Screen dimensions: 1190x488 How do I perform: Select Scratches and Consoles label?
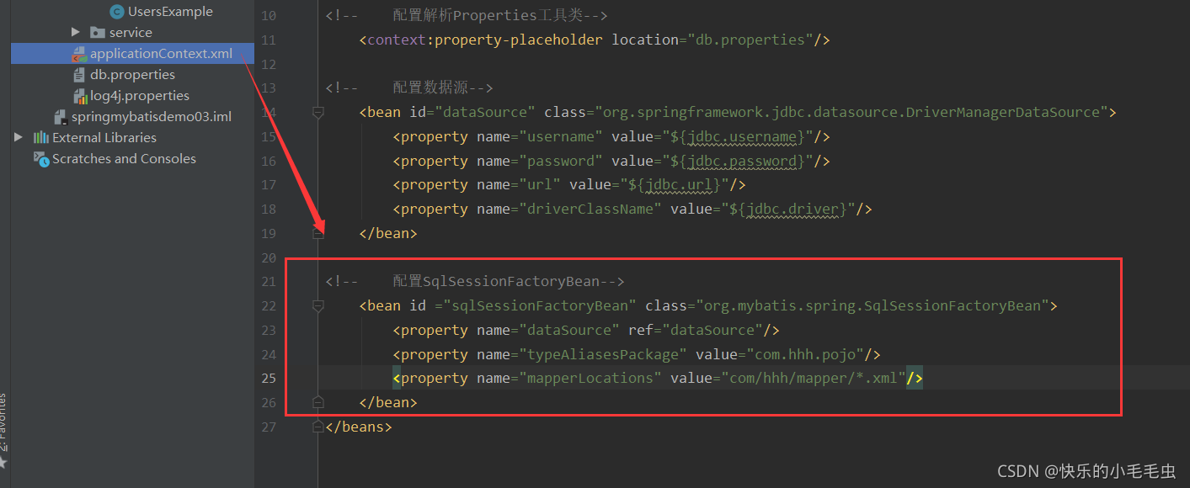[124, 159]
